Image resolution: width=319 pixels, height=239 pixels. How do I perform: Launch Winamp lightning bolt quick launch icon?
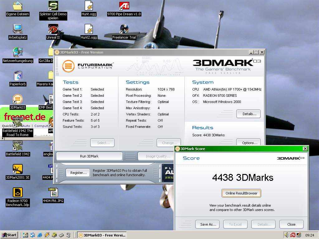tap(47, 235)
